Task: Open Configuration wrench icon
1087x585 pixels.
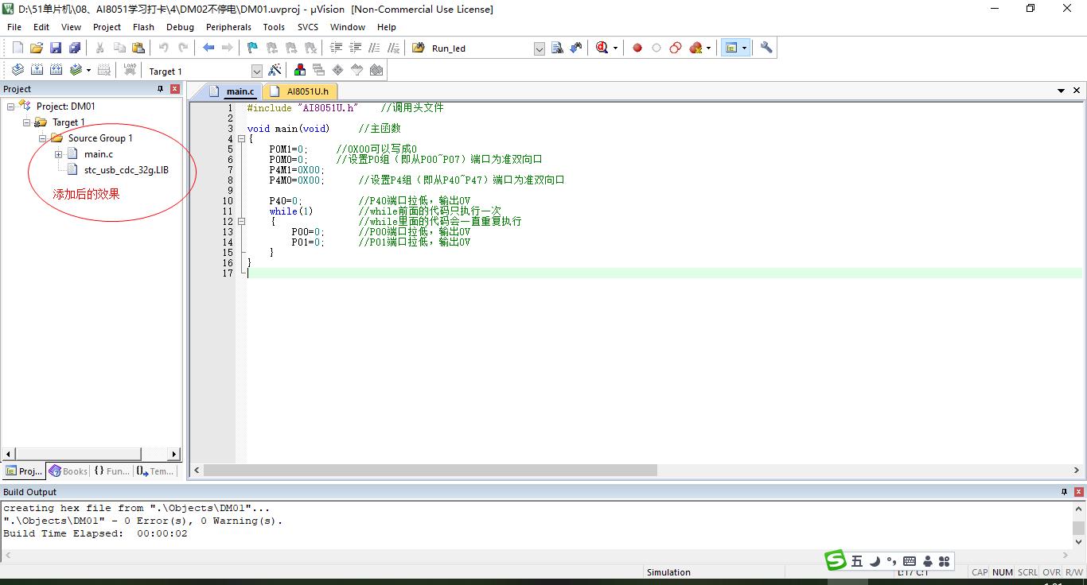Action: tap(766, 48)
